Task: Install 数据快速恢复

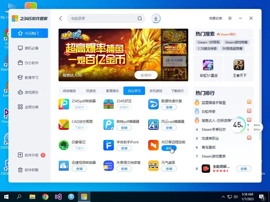Action: 169,107
